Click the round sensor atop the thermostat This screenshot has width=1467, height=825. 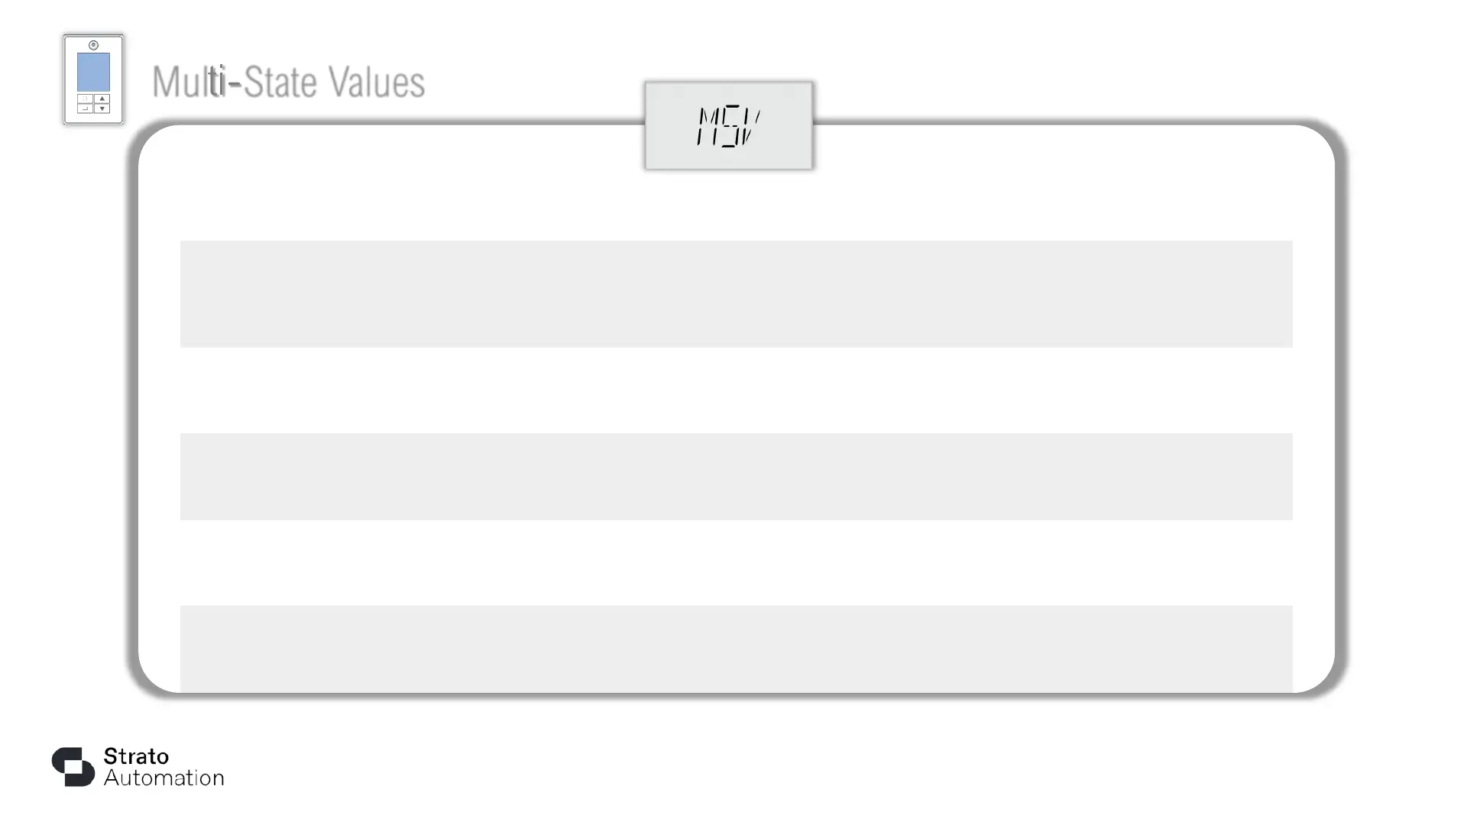93,45
